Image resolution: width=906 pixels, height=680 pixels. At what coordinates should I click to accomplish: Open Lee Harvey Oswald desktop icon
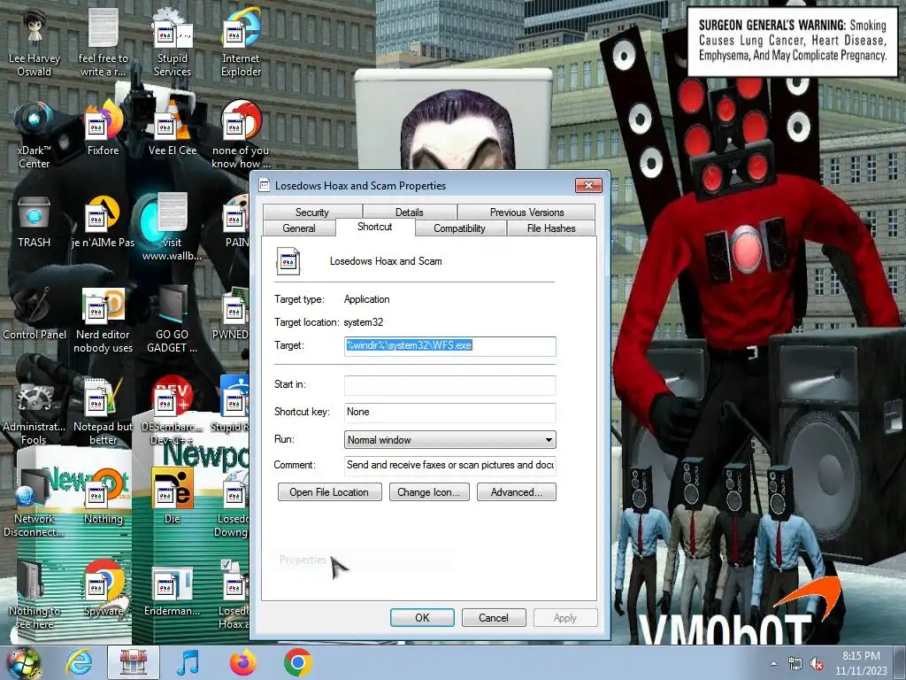35,42
